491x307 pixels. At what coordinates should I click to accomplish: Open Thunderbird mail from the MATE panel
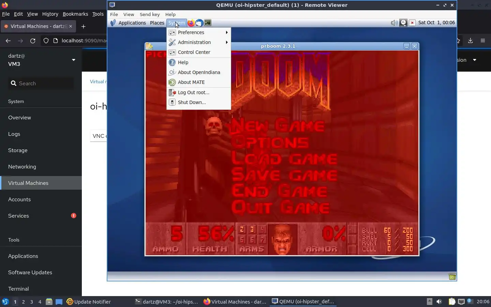point(199,23)
